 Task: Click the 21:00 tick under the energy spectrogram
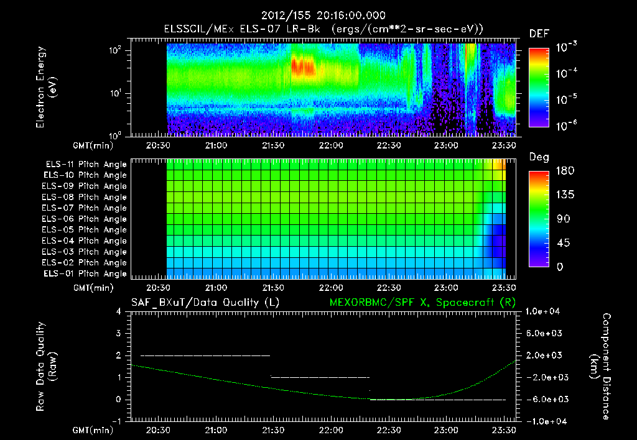pos(216,145)
